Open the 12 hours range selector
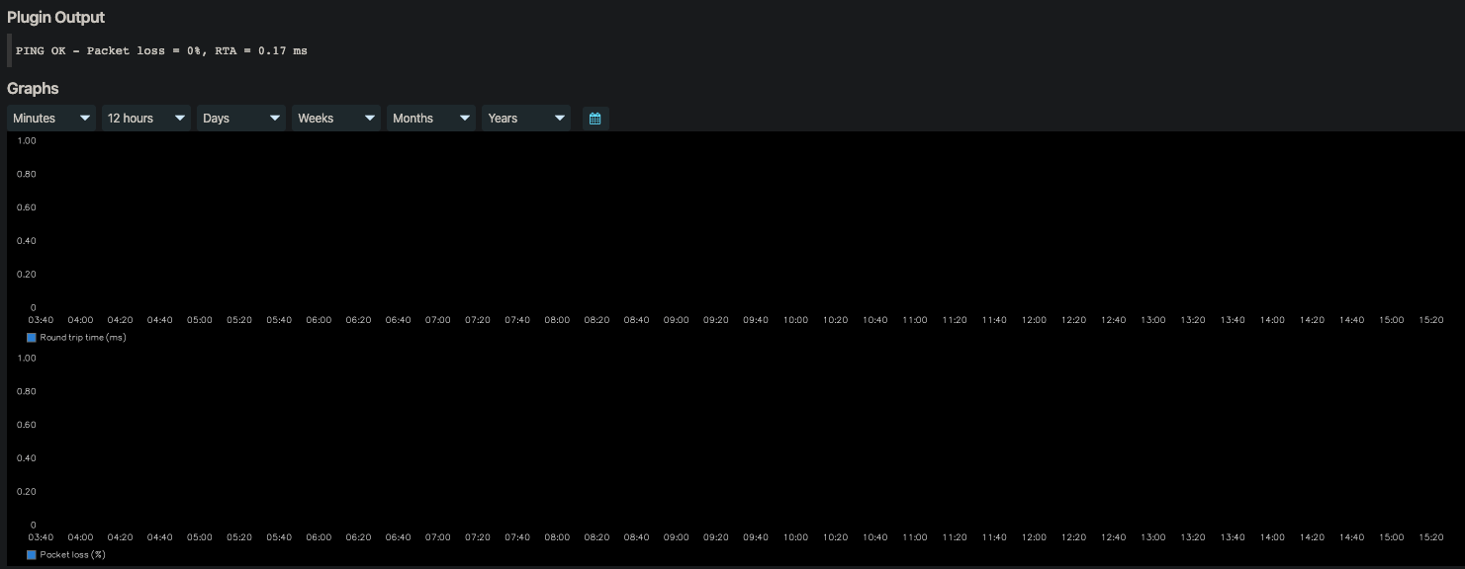This screenshot has height=569, width=1465. coord(144,118)
